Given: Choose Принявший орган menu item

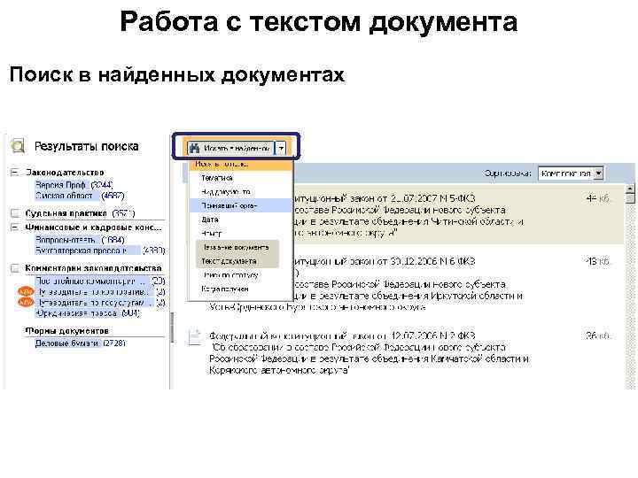Looking at the screenshot, I should coord(240,205).
